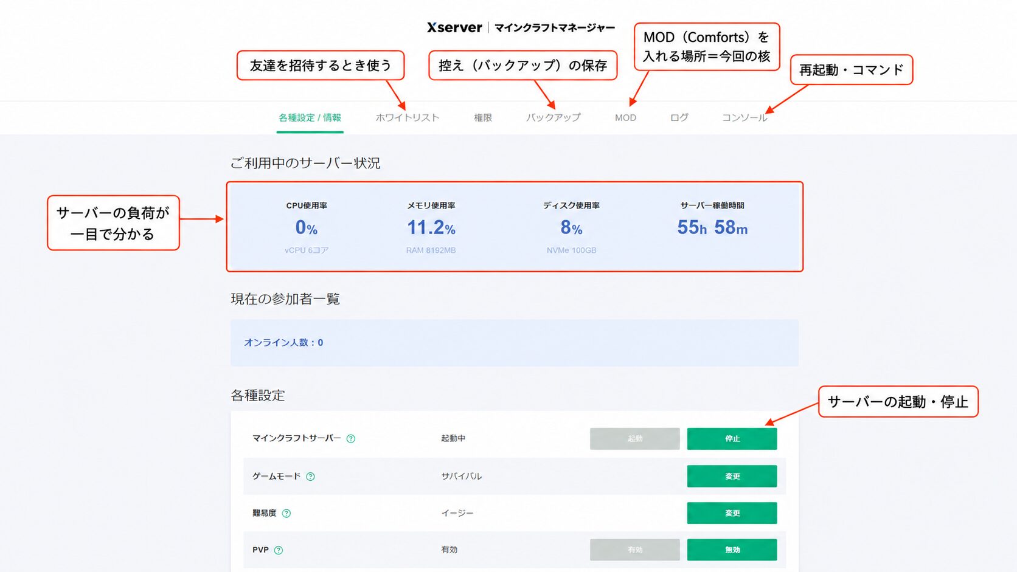Click the 現在の参加者一覧 heading
1017x572 pixels.
click(x=285, y=298)
